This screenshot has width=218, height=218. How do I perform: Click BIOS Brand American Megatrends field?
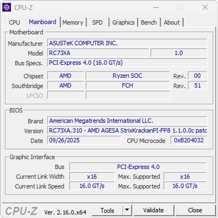point(127,121)
